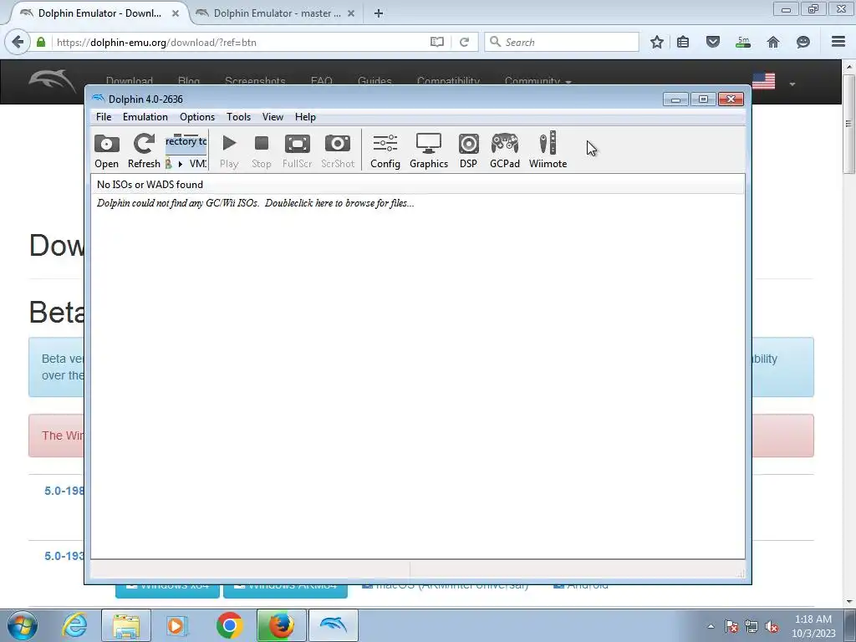
Task: Open the DSP audio settings icon
Action: (x=468, y=150)
